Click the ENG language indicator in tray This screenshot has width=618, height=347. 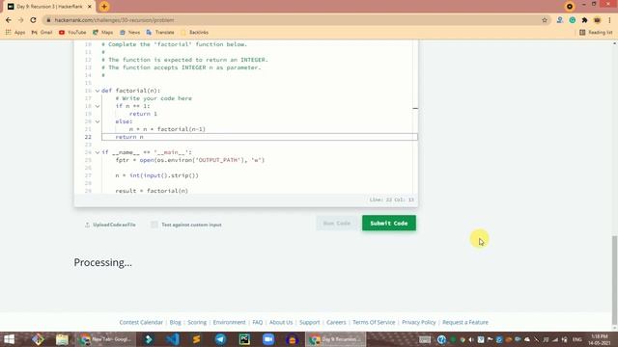tap(577, 339)
